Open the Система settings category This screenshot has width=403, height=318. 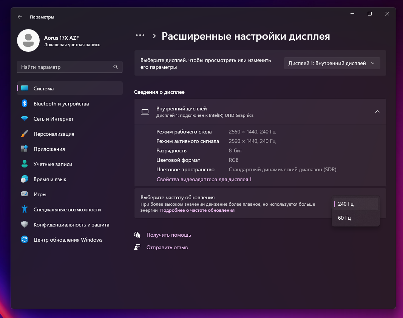(70, 88)
